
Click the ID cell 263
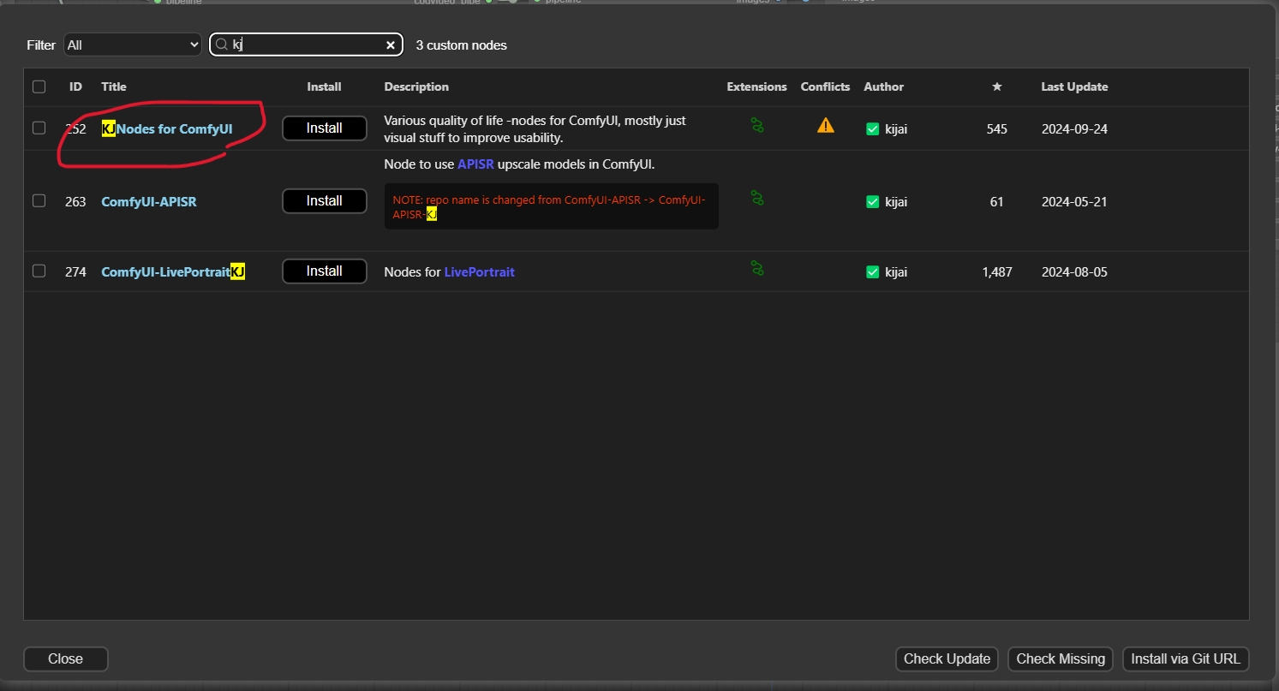75,202
